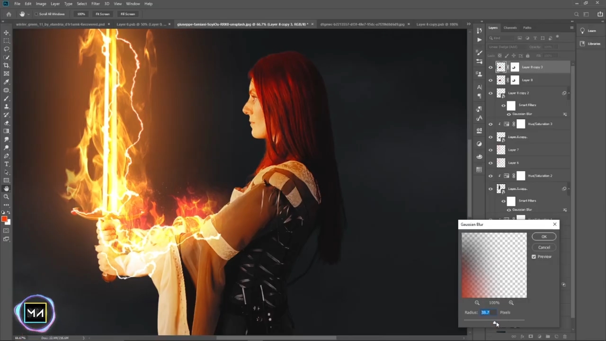Collapse Layer 5 copy smart filters
606x341 pixels.
tap(569, 188)
